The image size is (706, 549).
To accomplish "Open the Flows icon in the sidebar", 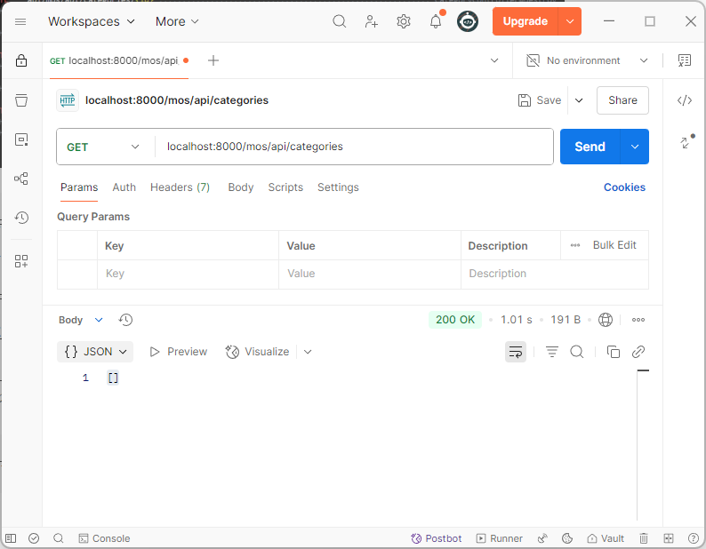I will click(x=21, y=179).
